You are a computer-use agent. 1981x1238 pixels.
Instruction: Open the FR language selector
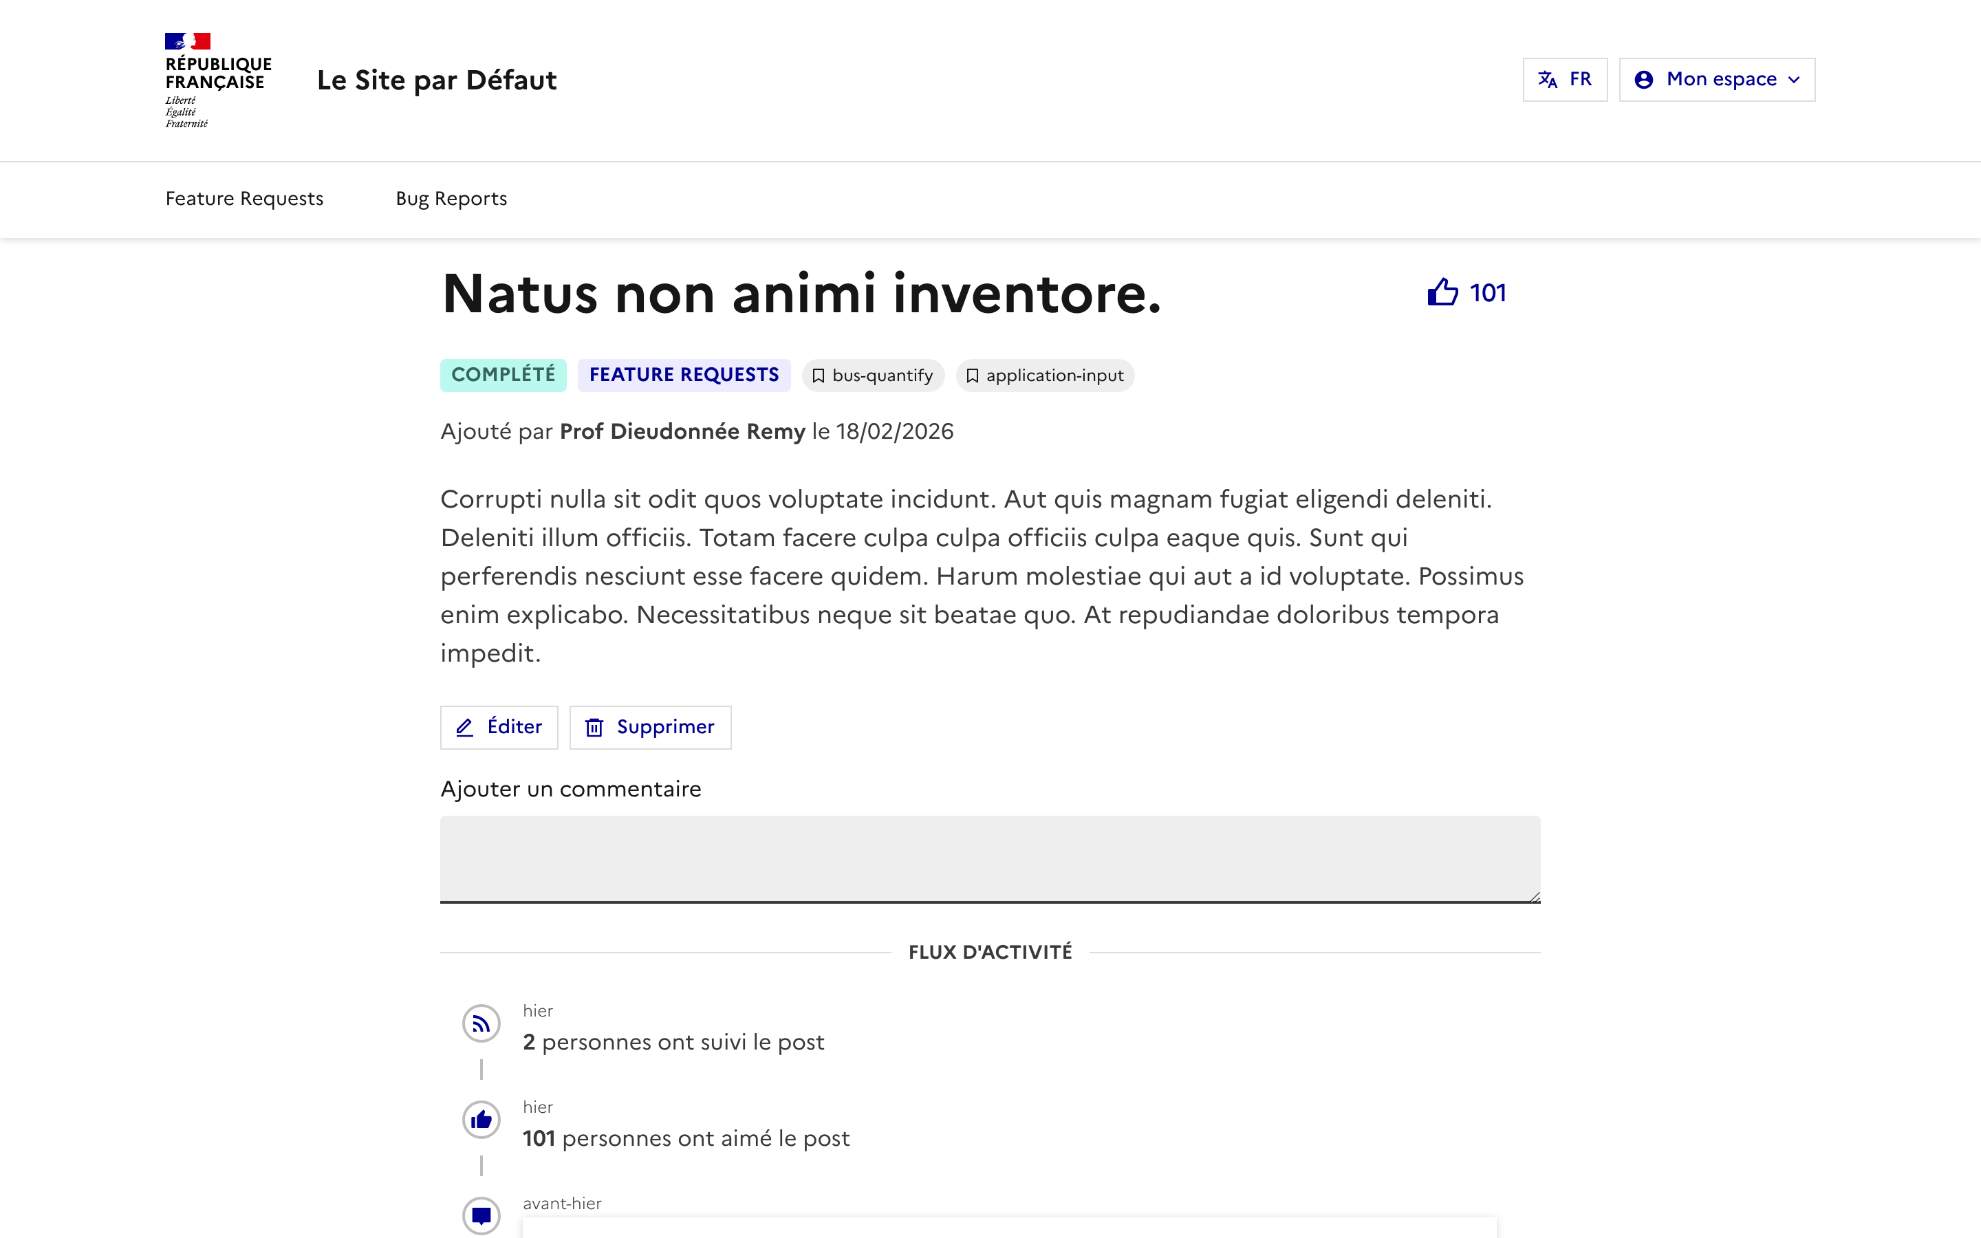pyautogui.click(x=1565, y=78)
